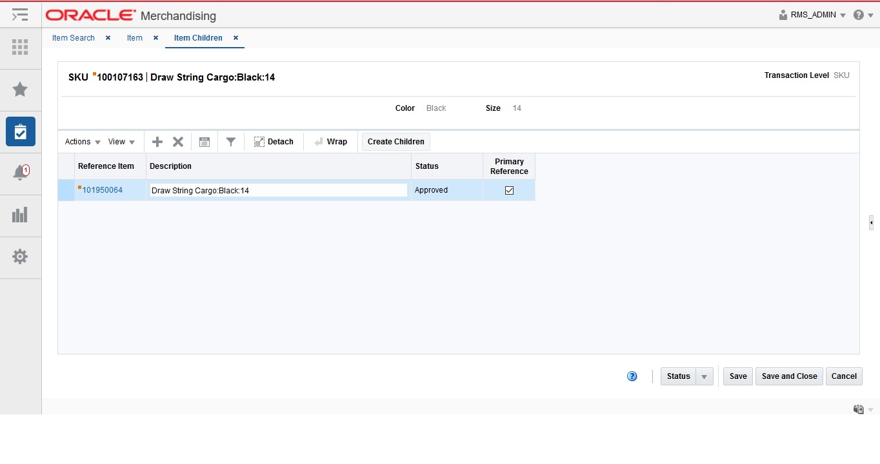The image size is (880, 464).
Task: Switch to the Item Search tab
Action: pos(74,38)
